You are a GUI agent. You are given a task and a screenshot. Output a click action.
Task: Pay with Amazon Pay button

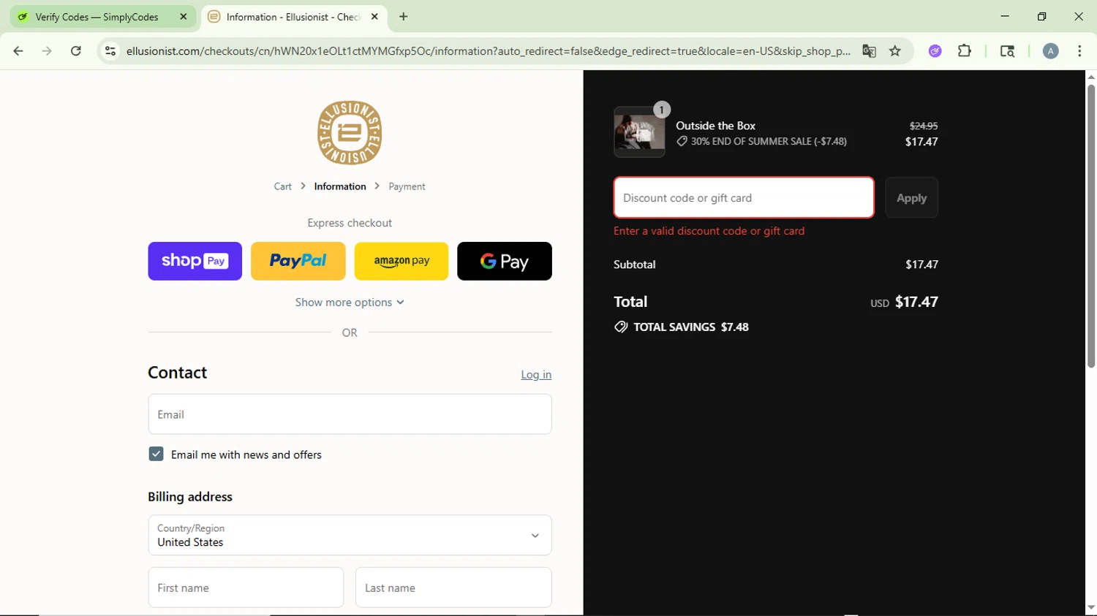(x=402, y=261)
